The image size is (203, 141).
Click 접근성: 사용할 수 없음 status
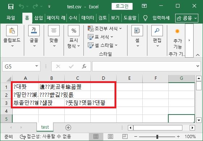pyautogui.click(x=46, y=136)
